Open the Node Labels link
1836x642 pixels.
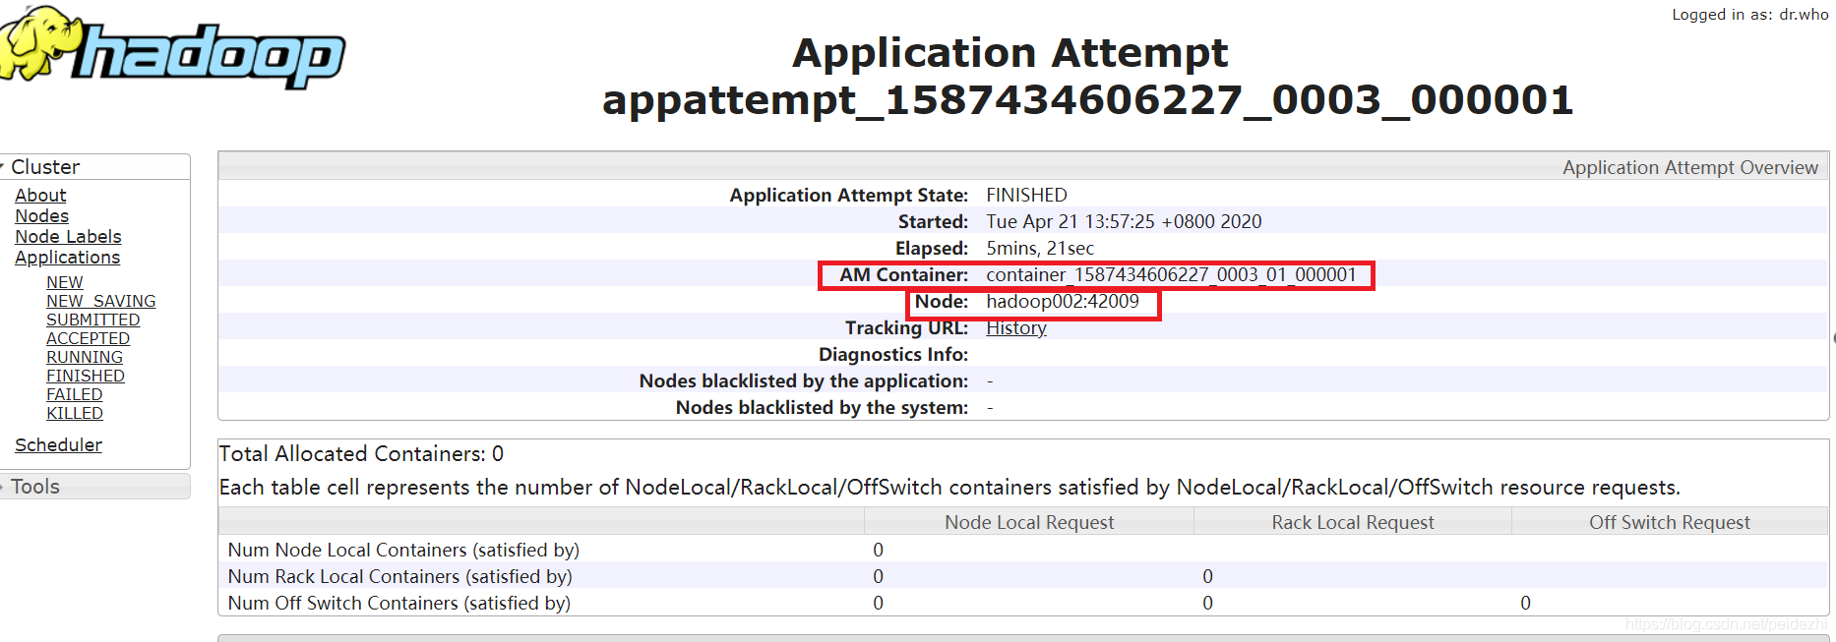pyautogui.click(x=68, y=237)
